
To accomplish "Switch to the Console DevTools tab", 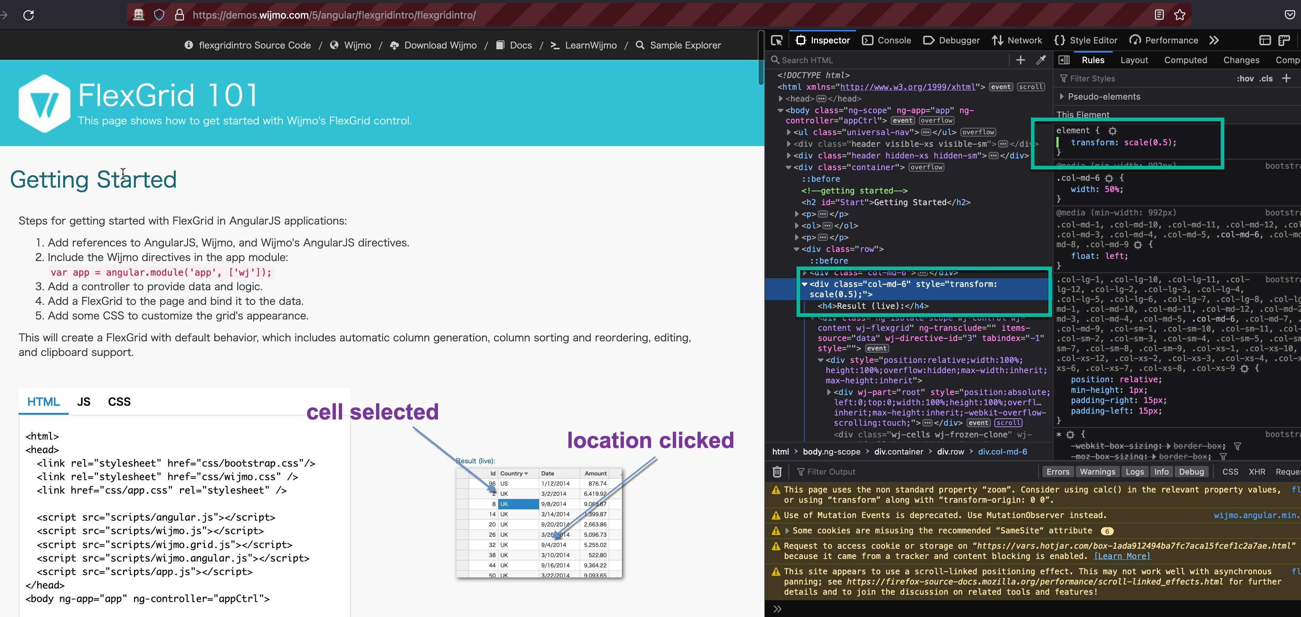I will click(886, 41).
